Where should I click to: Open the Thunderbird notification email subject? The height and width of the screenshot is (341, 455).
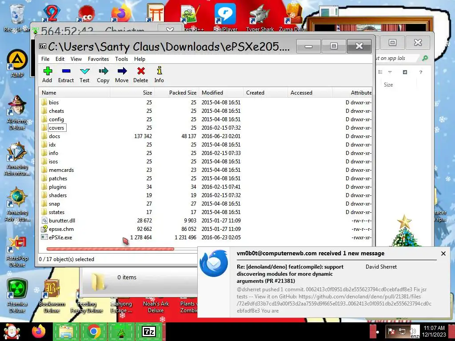(290, 274)
